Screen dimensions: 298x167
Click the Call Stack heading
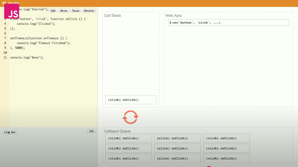[112, 16]
